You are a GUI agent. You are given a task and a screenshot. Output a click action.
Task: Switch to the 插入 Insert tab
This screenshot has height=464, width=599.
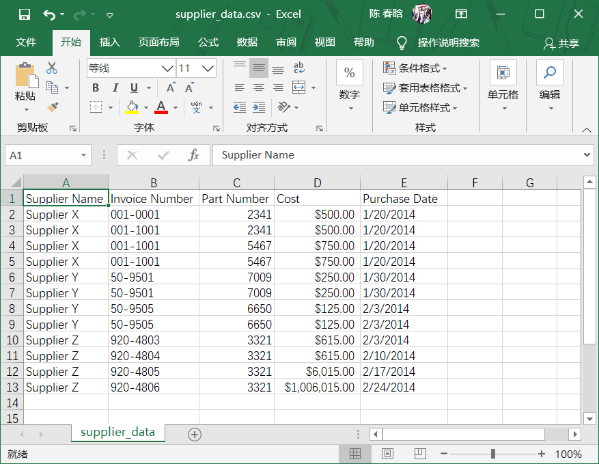pos(110,42)
